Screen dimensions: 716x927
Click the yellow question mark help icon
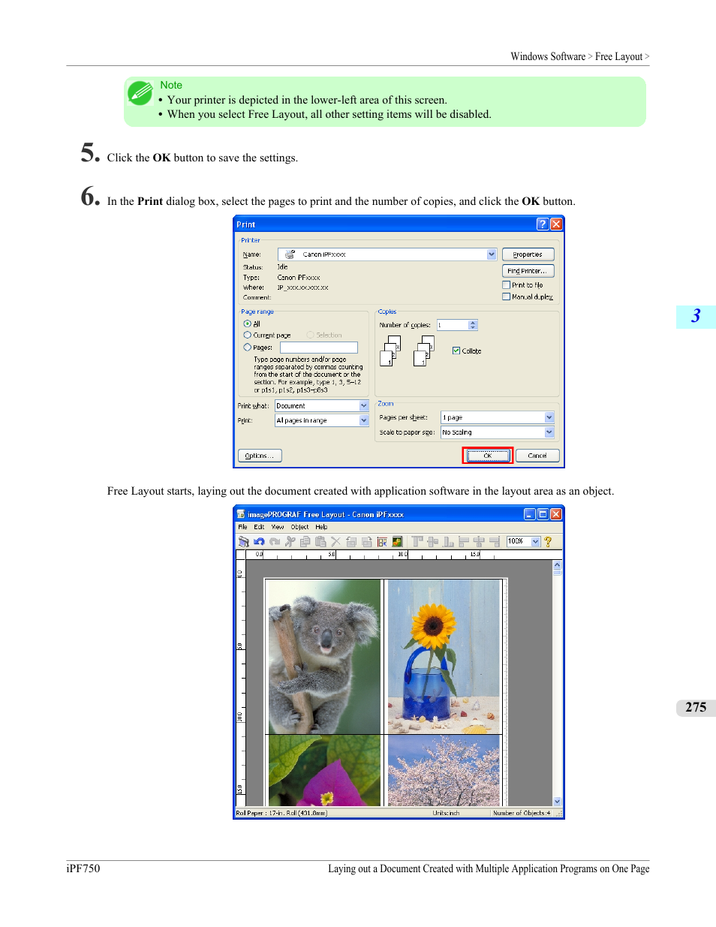(x=548, y=541)
